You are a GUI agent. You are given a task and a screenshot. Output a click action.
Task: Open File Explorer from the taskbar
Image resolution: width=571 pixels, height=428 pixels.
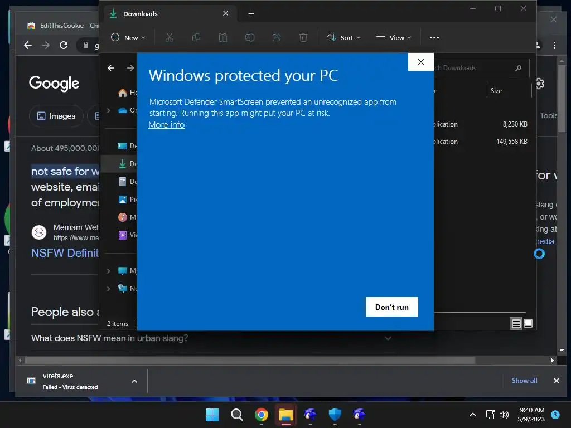point(286,415)
